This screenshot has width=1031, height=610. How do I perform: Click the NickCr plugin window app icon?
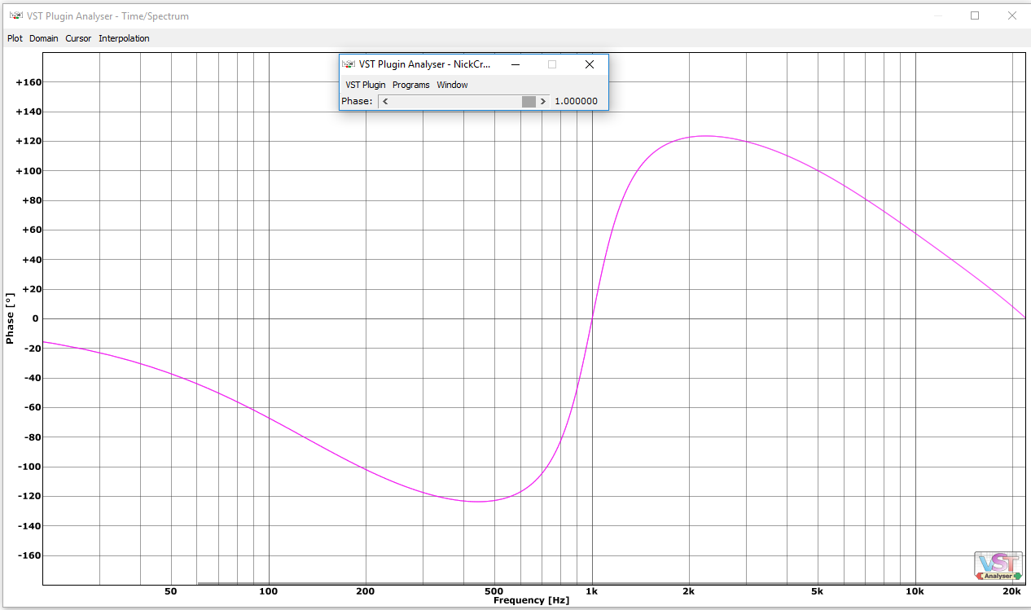[x=349, y=64]
